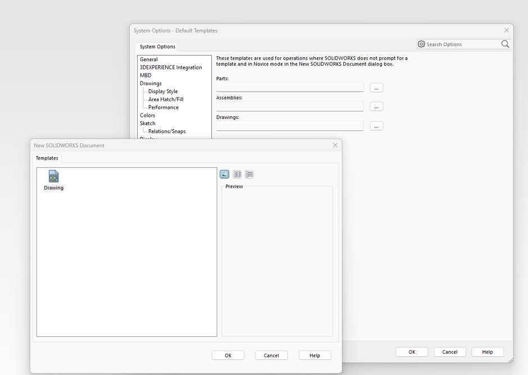This screenshot has height=375, width=528.
Task: Select Area Hatch/Fill under Drawings
Action: 166,99
